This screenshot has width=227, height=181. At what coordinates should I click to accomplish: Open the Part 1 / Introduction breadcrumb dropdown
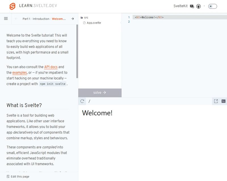44,19
